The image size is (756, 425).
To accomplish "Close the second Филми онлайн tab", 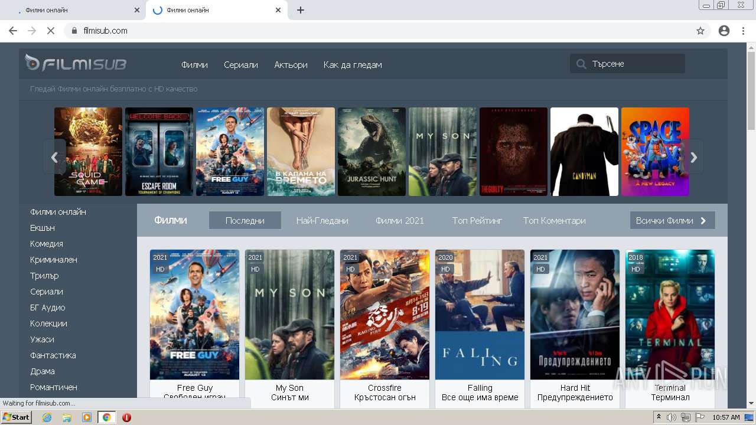I will (x=278, y=10).
